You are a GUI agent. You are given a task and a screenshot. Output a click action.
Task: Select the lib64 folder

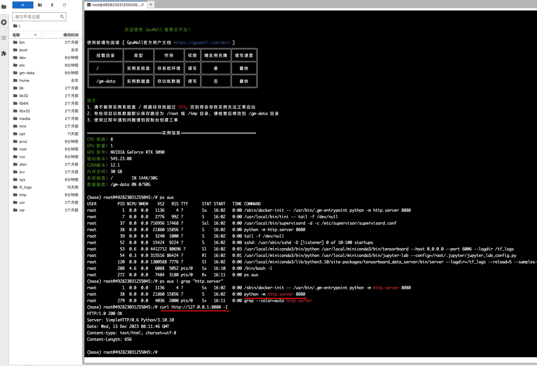[x=46, y=104]
